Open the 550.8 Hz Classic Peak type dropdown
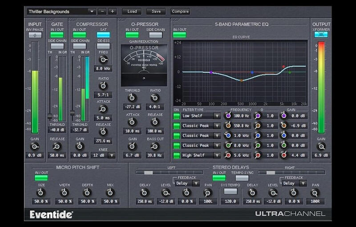The width and height of the screenshot is (356, 227). pyautogui.click(x=217, y=126)
